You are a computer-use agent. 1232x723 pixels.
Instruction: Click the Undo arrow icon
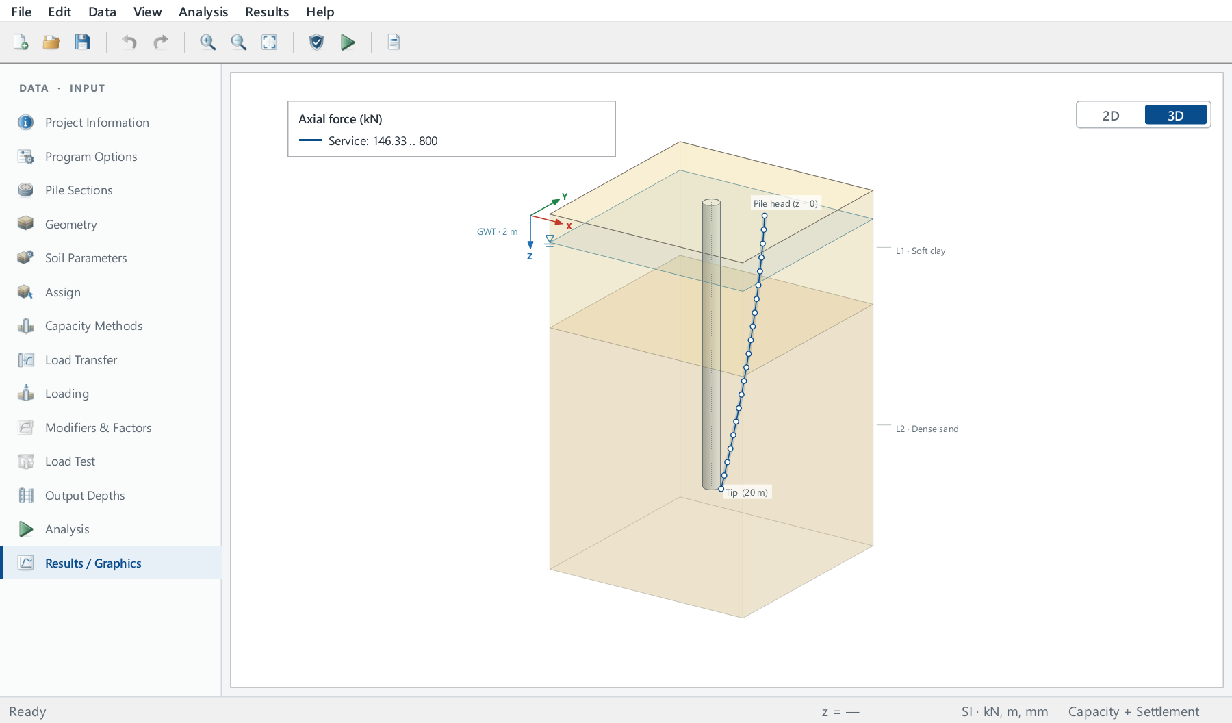[x=129, y=42]
